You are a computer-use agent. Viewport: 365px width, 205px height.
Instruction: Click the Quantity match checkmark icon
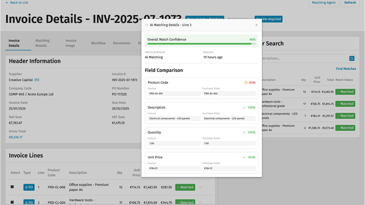tap(244, 133)
